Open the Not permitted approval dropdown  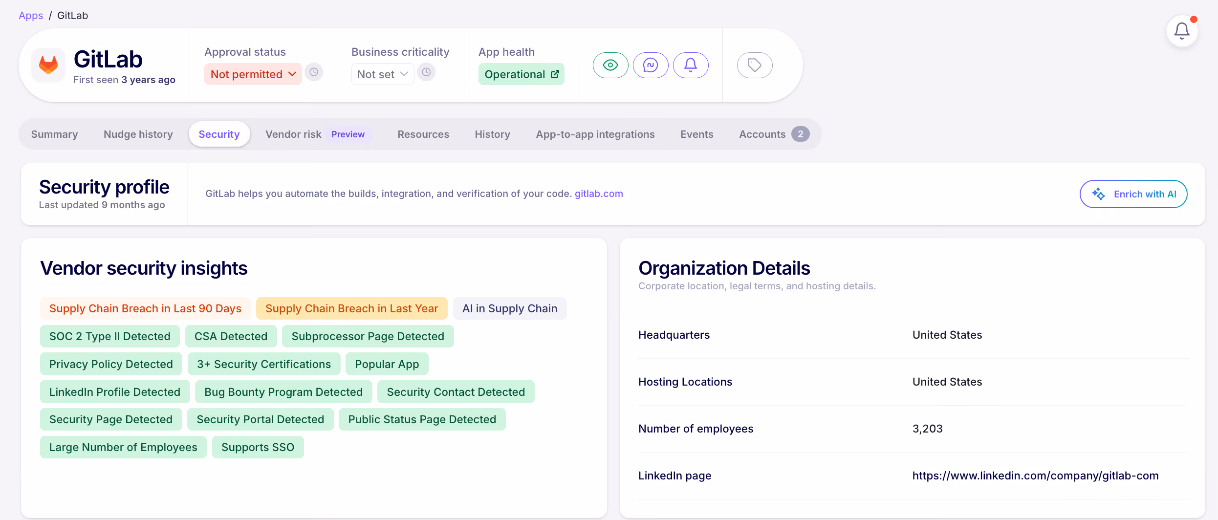click(253, 74)
